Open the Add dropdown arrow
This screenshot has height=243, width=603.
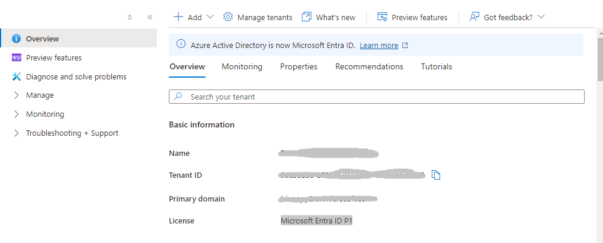point(210,17)
